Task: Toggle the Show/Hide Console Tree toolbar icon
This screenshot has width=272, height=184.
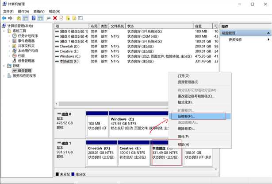Action: (x=26, y=18)
